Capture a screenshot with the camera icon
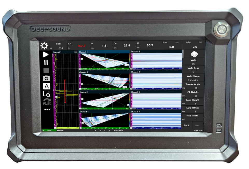 coord(46,78)
